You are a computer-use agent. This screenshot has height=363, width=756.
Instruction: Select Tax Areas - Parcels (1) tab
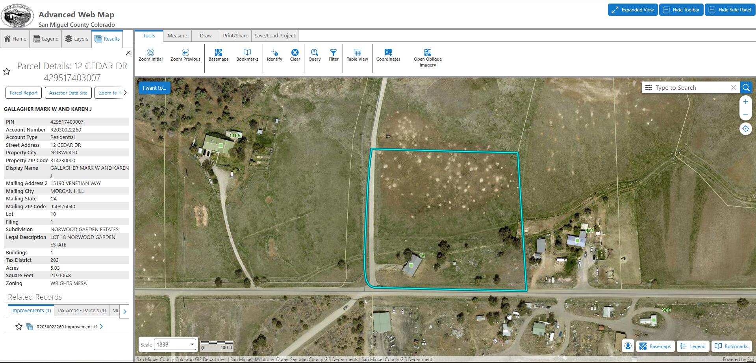[82, 310]
